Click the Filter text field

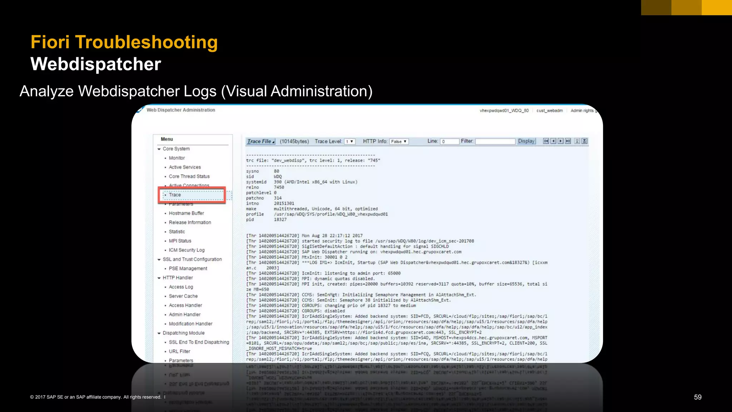pos(495,142)
